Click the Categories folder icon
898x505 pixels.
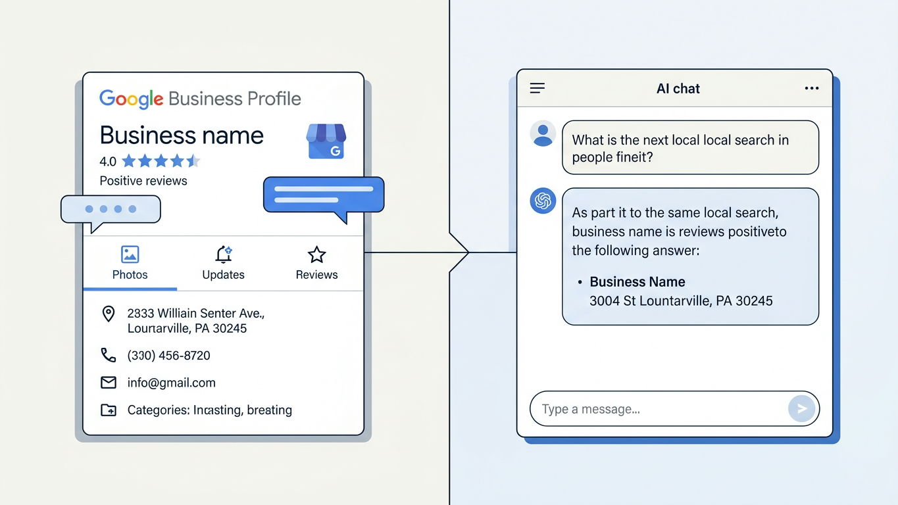coord(109,410)
